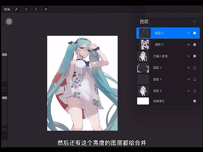The width and height of the screenshot is (203, 152).
Task: Tap the square modify button in the sidebar
Action: [x=4, y=89]
